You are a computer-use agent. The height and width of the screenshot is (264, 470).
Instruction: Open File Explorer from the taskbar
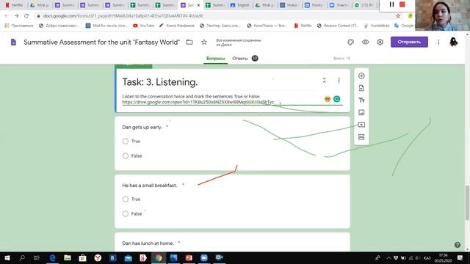coord(68,257)
